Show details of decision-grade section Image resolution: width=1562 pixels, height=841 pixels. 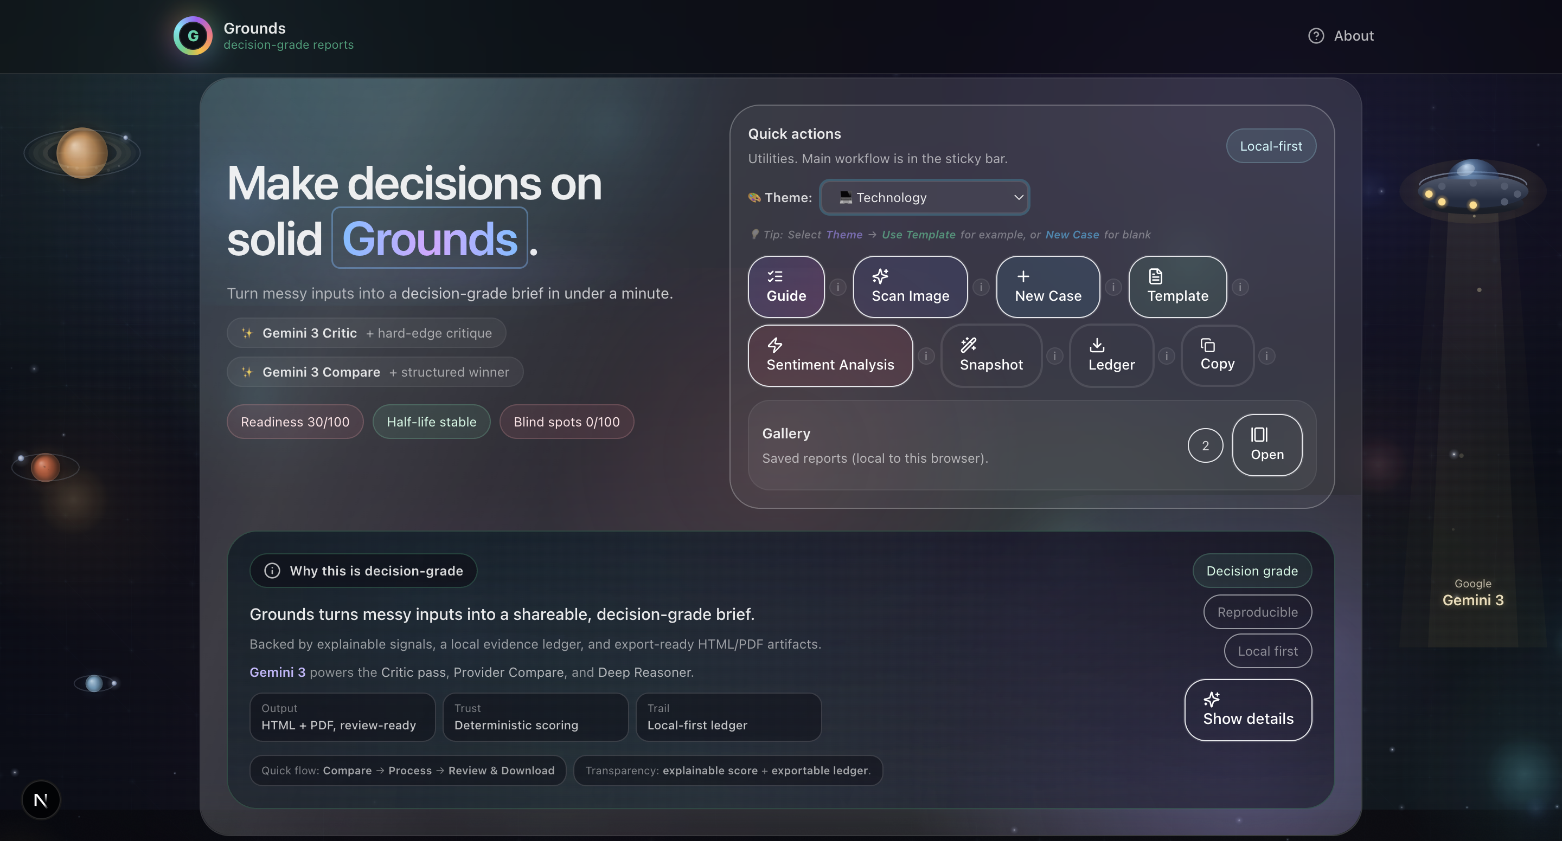point(1248,709)
